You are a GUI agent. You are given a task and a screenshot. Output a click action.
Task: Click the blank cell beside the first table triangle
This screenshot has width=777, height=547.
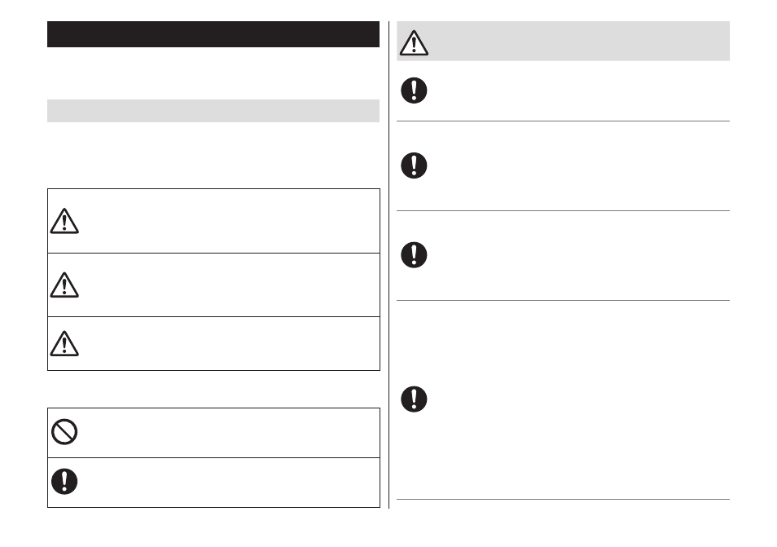(230, 221)
